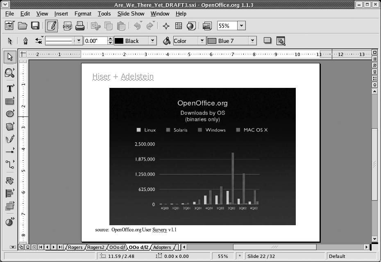Click the vertical scrollbar down arrow
381x262 pixels.
374,239
